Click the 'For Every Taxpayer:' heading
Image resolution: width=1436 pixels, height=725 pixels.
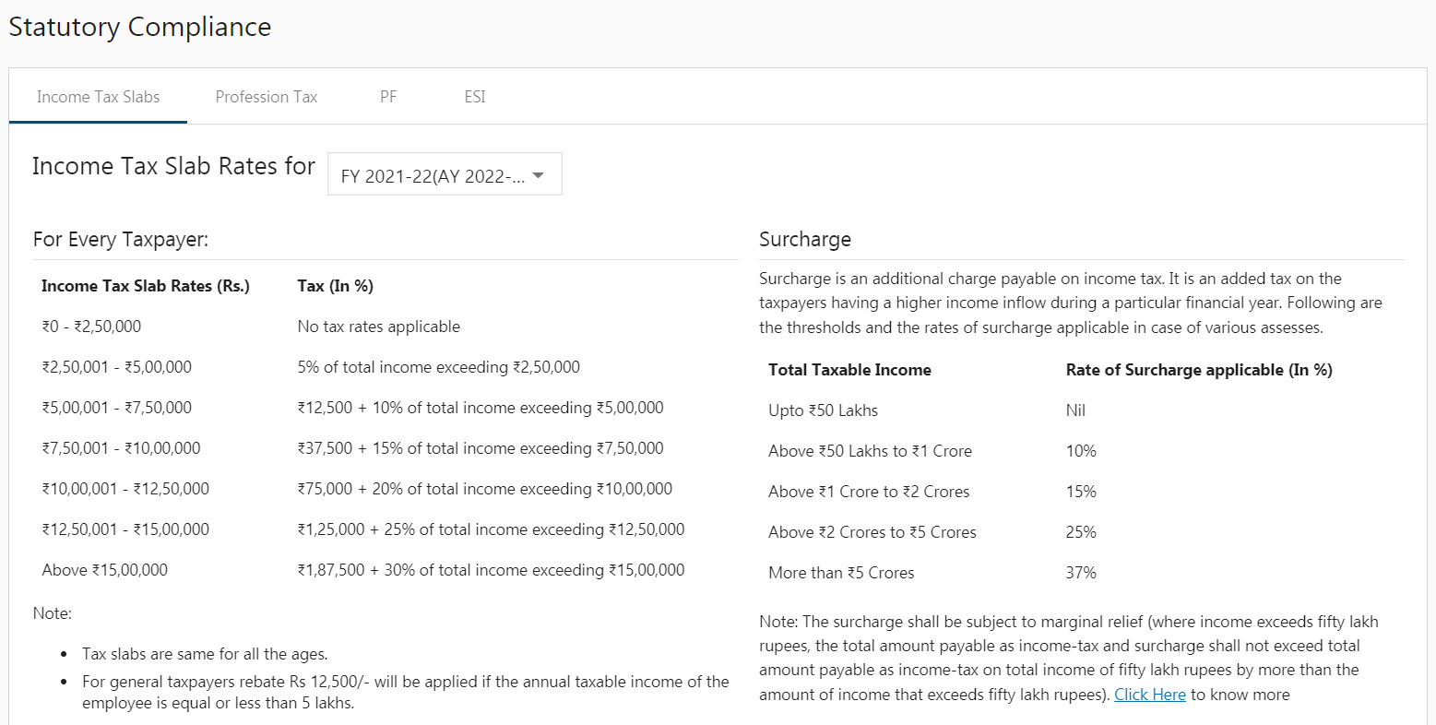pyautogui.click(x=121, y=240)
